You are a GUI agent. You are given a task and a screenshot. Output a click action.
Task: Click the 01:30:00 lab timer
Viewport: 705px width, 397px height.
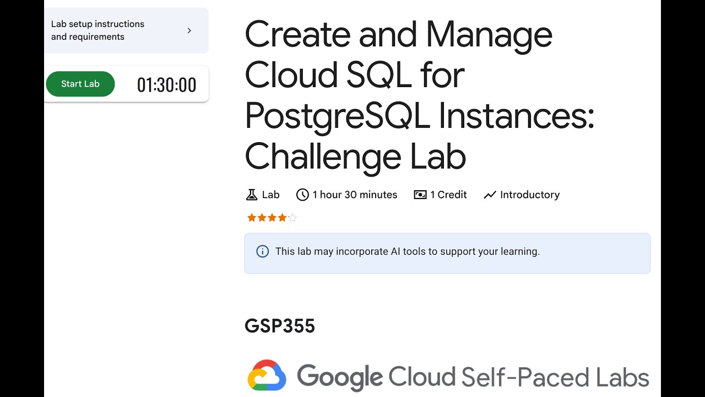click(x=166, y=85)
